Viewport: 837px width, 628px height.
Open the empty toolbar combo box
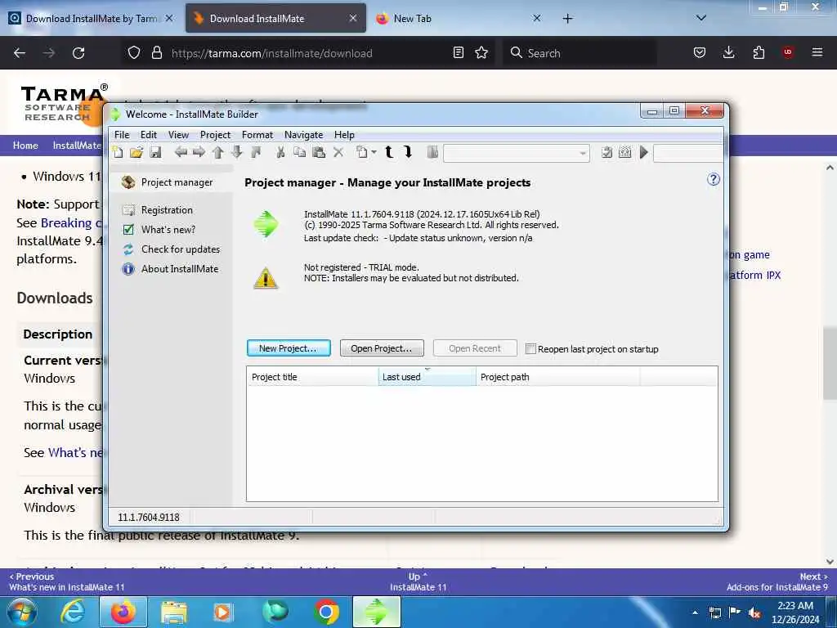517,153
